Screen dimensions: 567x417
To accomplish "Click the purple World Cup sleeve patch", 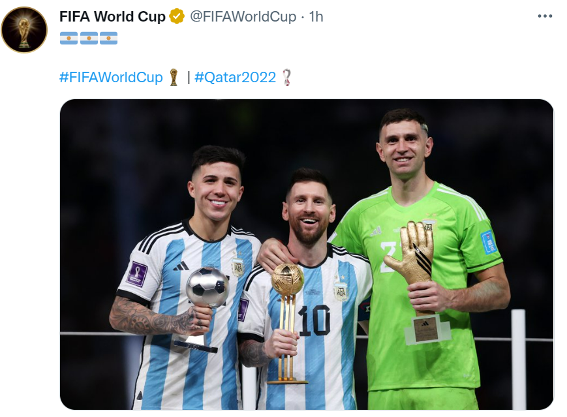I will (x=136, y=274).
